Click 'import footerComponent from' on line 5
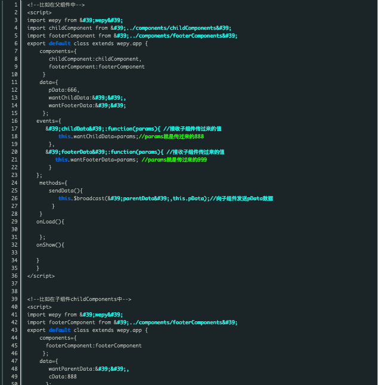Screen dimensions: 378x385 tap(69, 36)
